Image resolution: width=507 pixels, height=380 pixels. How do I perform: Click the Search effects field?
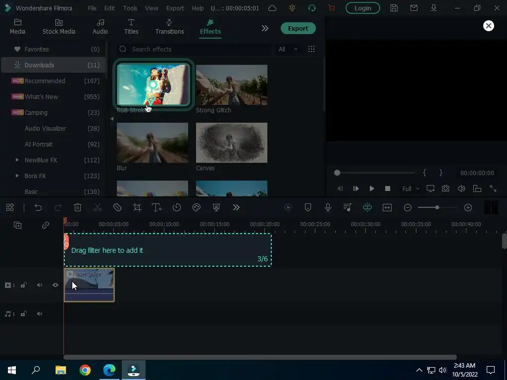pyautogui.click(x=194, y=49)
